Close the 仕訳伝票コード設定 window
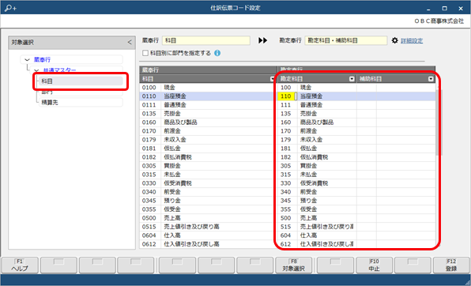This screenshot has width=471, height=286. pyautogui.click(x=461, y=9)
